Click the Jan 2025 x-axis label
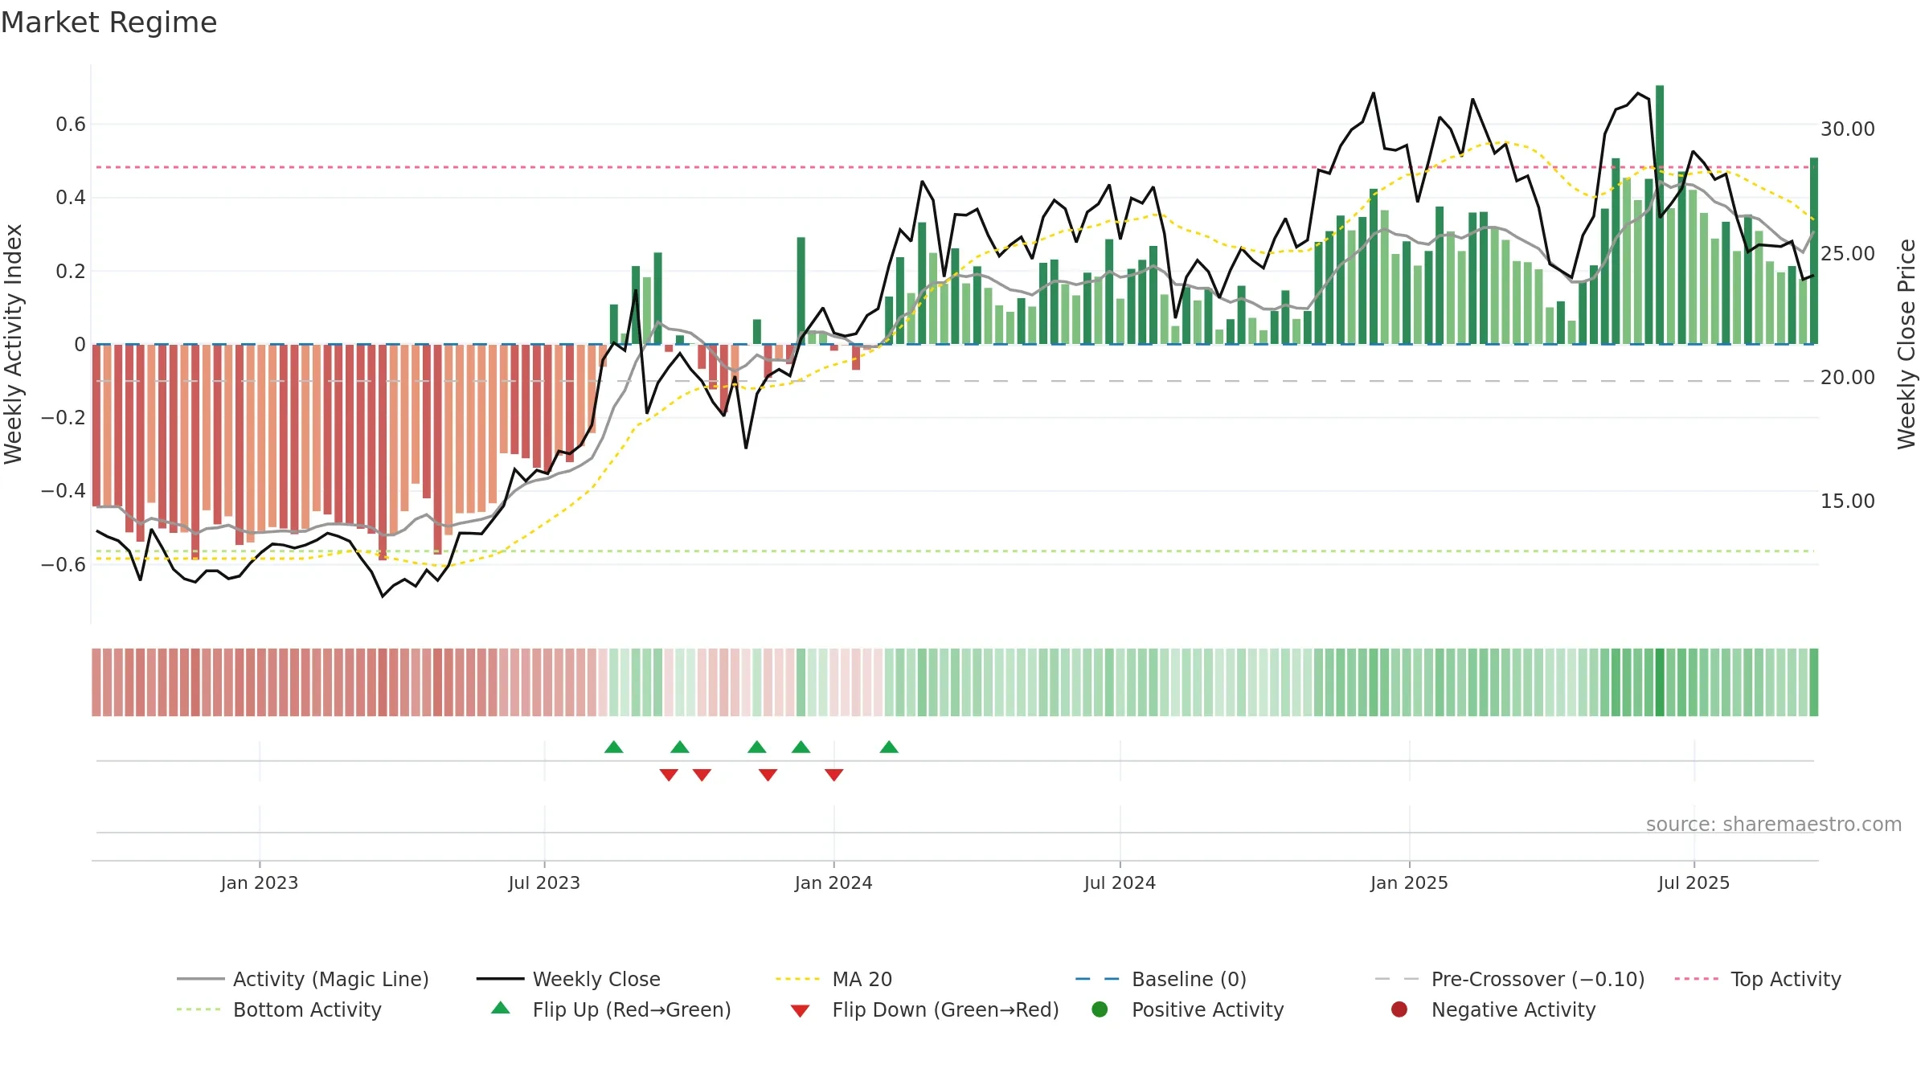This screenshot has height=1085, width=1929. [1409, 882]
